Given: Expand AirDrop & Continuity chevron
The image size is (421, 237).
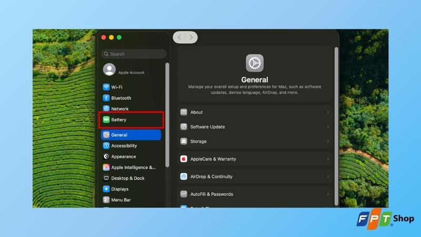Looking at the screenshot, I should point(328,176).
